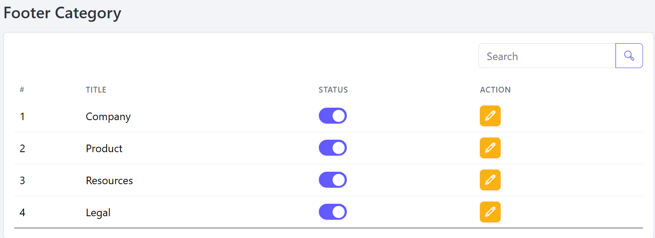Click the ACTION column header
The height and width of the screenshot is (238, 655).
pos(495,90)
